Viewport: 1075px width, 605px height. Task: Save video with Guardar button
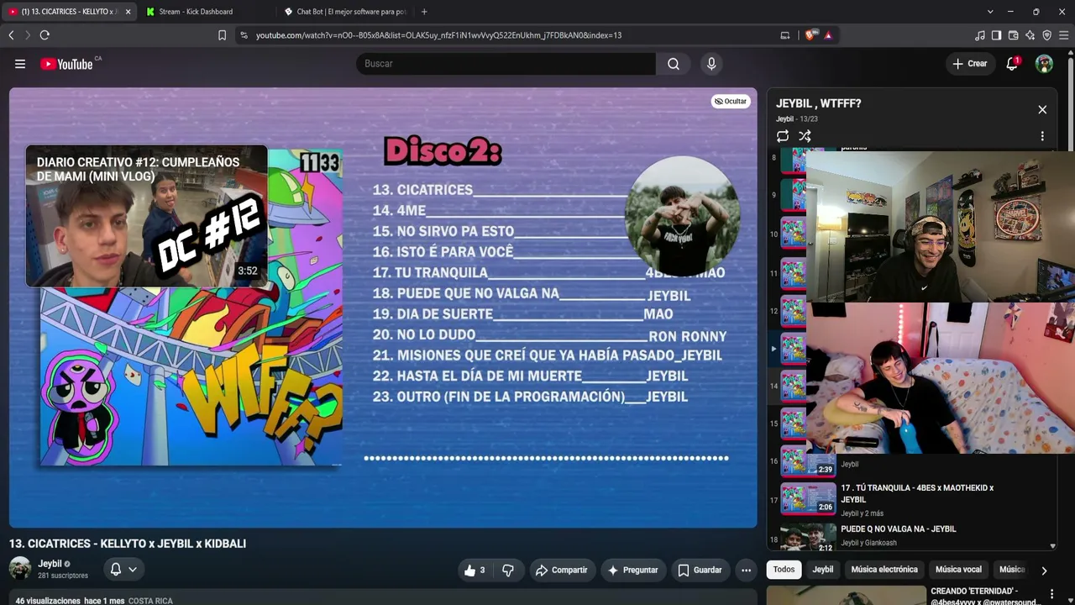point(700,570)
